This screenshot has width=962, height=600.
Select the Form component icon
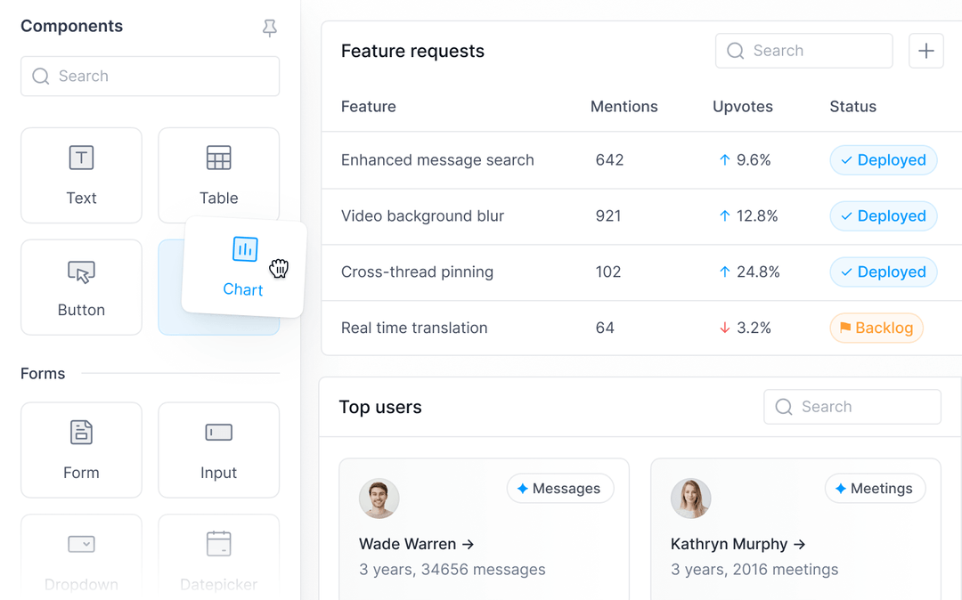(x=81, y=432)
